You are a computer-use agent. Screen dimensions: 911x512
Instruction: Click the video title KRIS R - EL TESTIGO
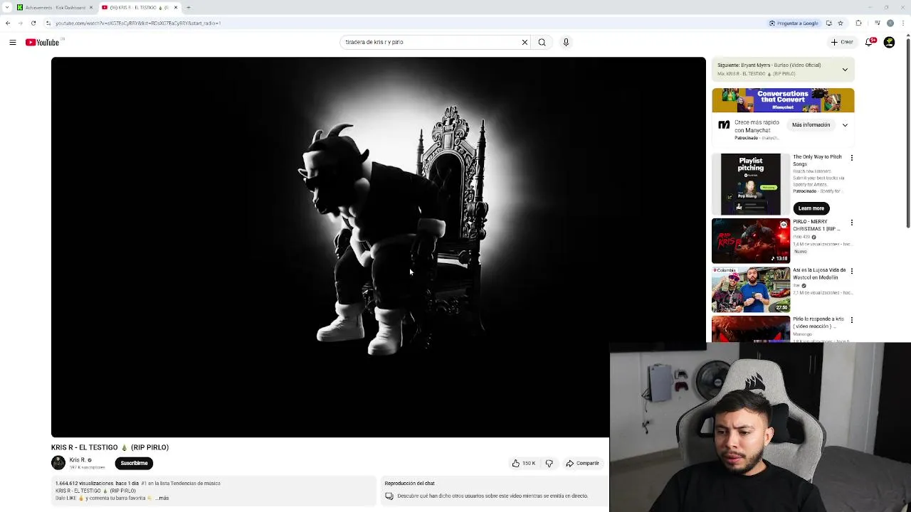click(110, 447)
